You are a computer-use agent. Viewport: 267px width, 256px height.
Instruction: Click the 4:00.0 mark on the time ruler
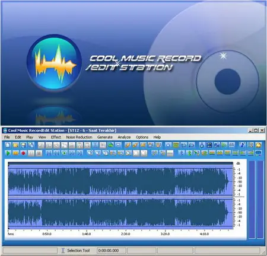click(204, 234)
